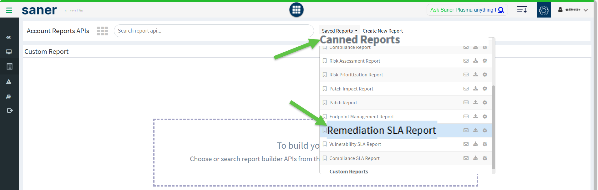Open the sort list dropdown icon
Viewport: 598px width, 190px height.
pyautogui.click(x=522, y=10)
